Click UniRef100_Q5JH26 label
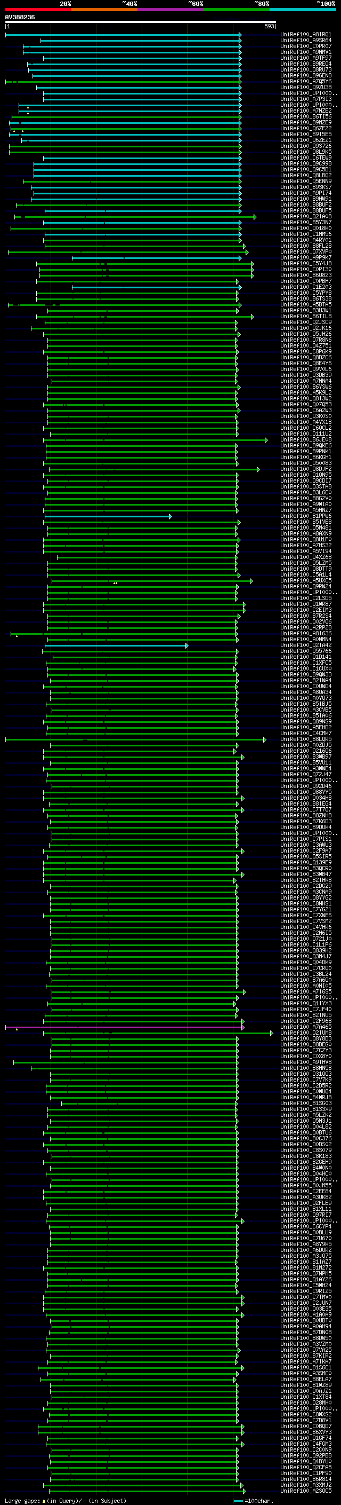The width and height of the screenshot is (341, 1505). pyautogui.click(x=305, y=334)
